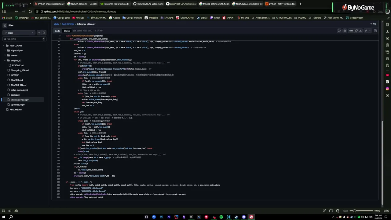Open the LICENSE file
This screenshot has height=220, width=391.
point(15,75)
